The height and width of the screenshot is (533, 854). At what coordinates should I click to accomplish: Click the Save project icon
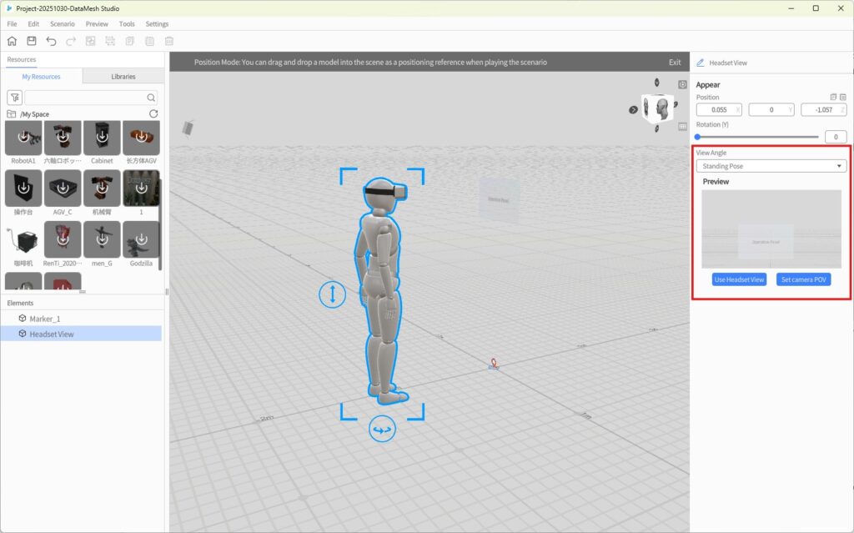(x=32, y=40)
